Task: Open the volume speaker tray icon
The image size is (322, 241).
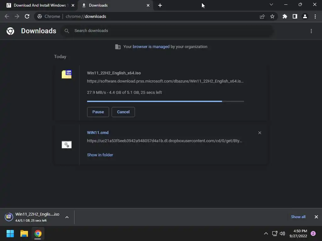Action: coord(282,233)
